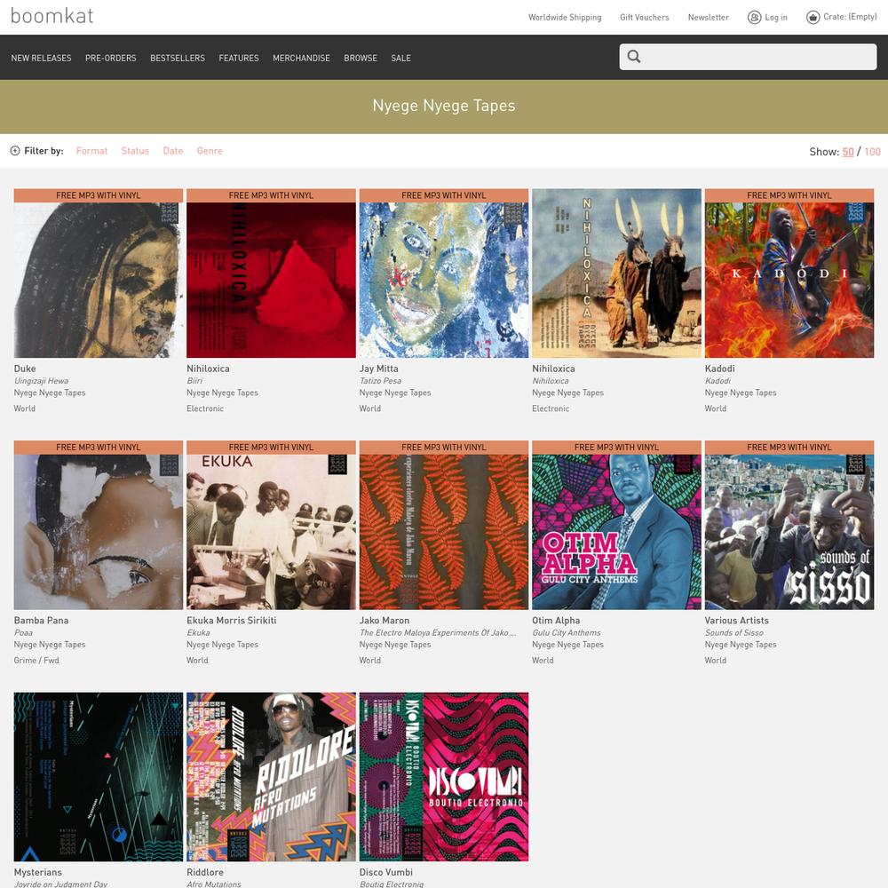Expand the Format filter

91,151
